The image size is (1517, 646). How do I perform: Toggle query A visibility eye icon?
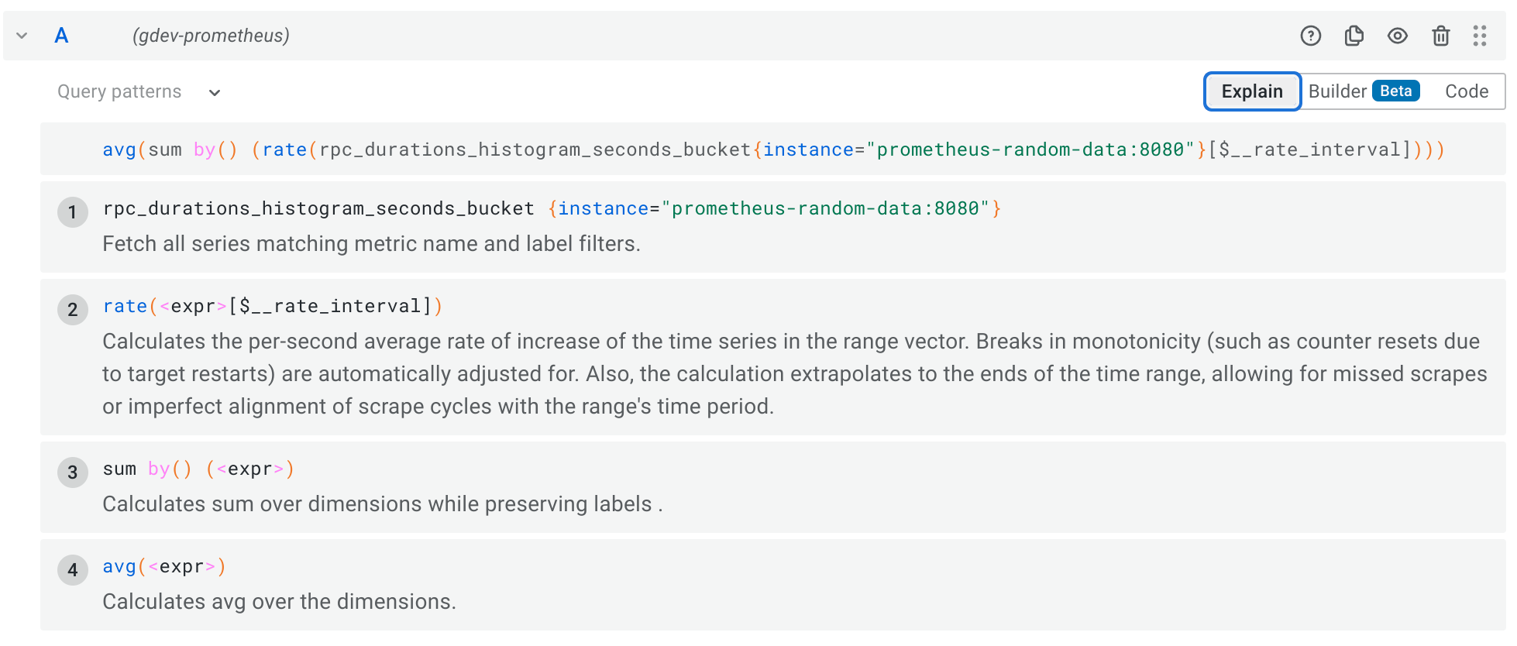(x=1397, y=36)
